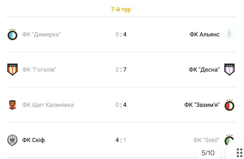Open ФК Альянс team page
The width and height of the screenshot is (244, 159).
(204, 34)
